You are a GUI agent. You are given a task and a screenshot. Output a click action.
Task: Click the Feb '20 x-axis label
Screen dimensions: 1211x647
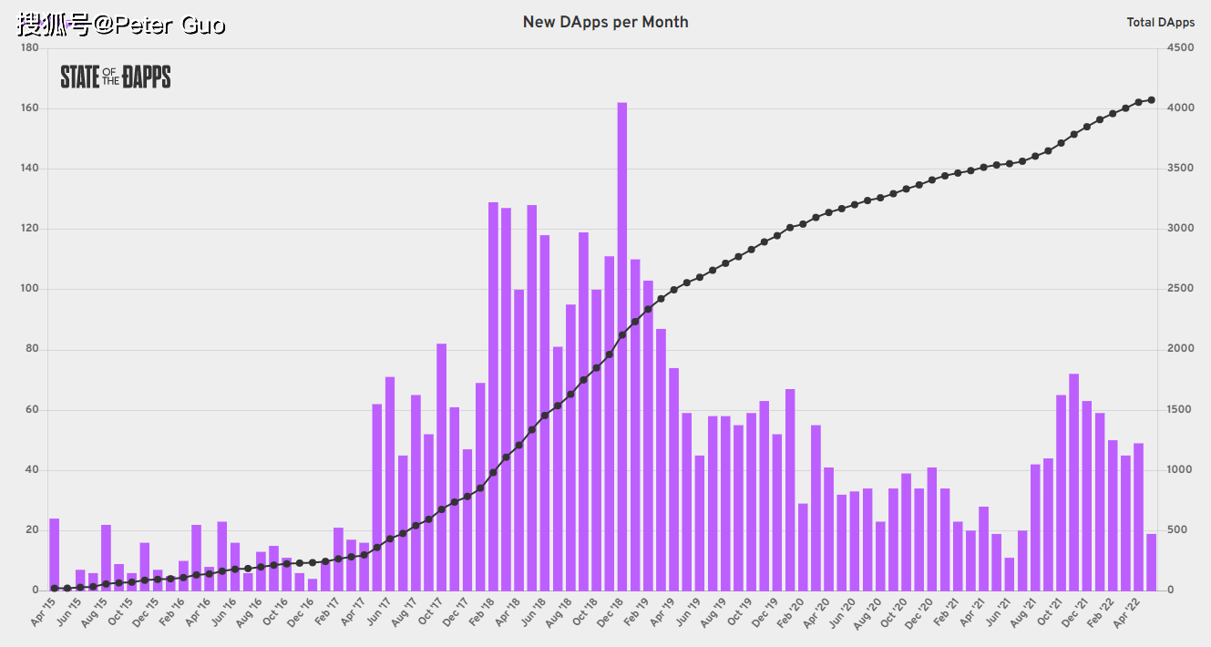point(790,611)
